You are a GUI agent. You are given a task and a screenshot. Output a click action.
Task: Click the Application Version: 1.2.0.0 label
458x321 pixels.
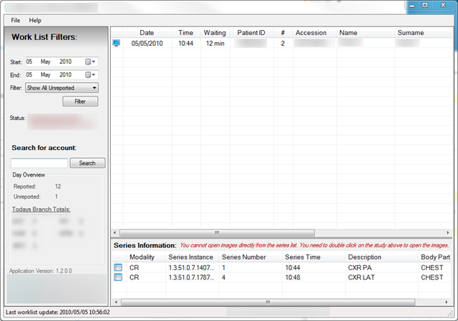tap(41, 271)
